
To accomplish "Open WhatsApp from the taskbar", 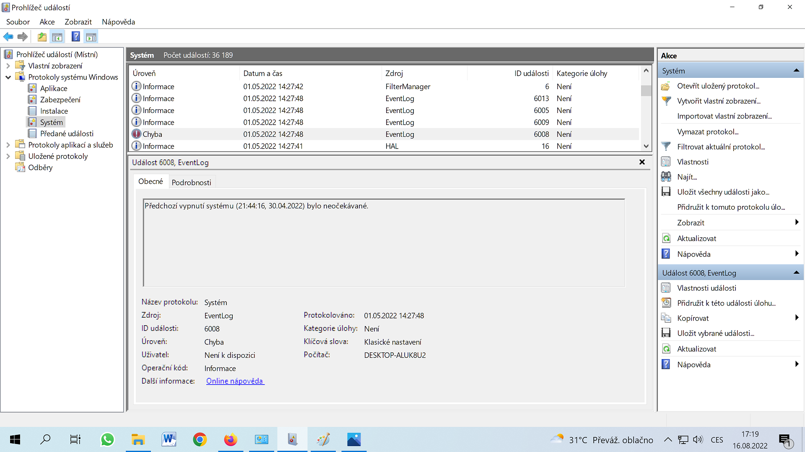I will (x=107, y=439).
